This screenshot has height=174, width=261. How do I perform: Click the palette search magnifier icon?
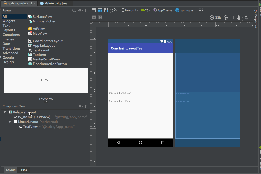pos(74,10)
